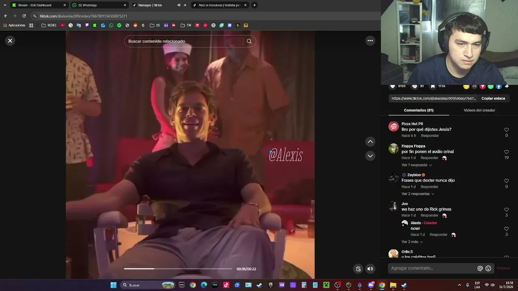Switch to the (5) WhatsApp browser tab
The width and height of the screenshot is (518, 291).
99,5
